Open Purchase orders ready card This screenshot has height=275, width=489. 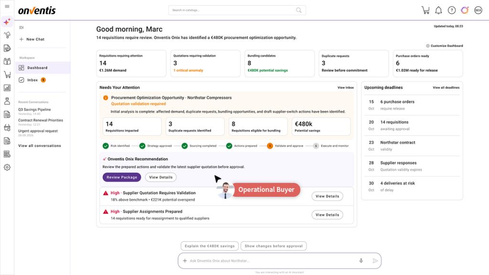(x=428, y=63)
